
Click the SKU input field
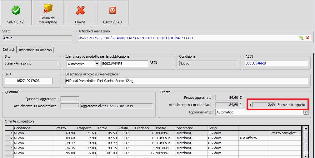click(x=28, y=81)
